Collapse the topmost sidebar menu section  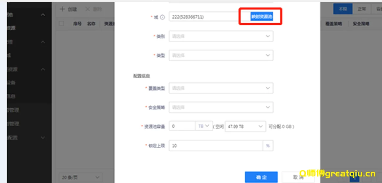click(43, 15)
